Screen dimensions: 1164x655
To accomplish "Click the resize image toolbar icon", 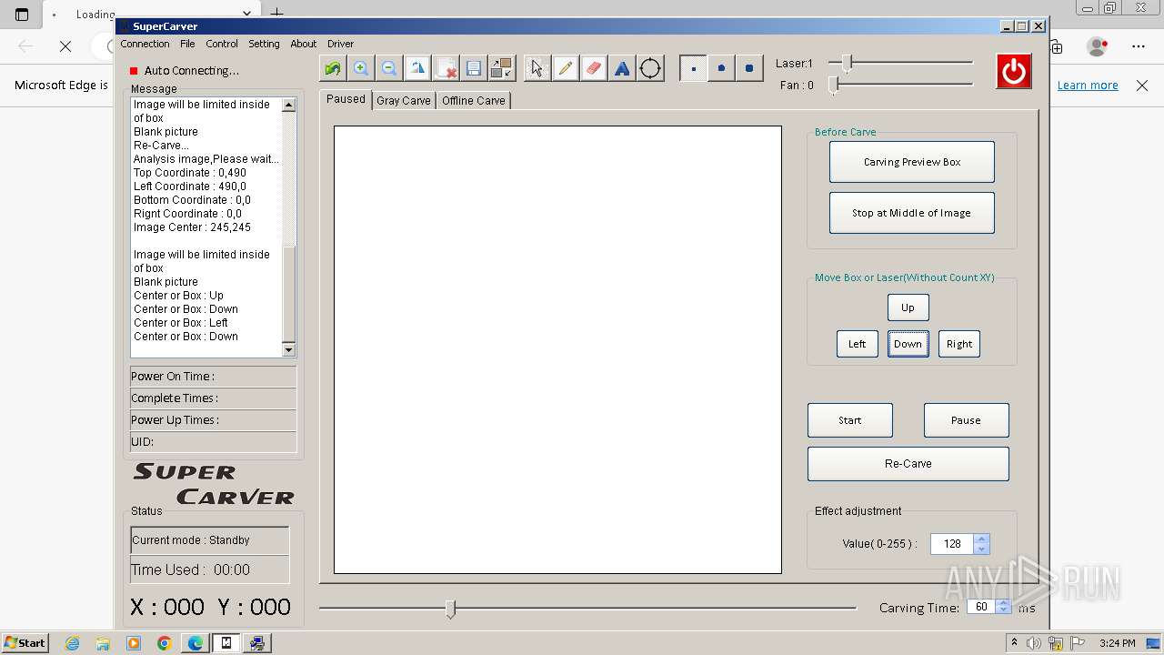I will point(501,68).
